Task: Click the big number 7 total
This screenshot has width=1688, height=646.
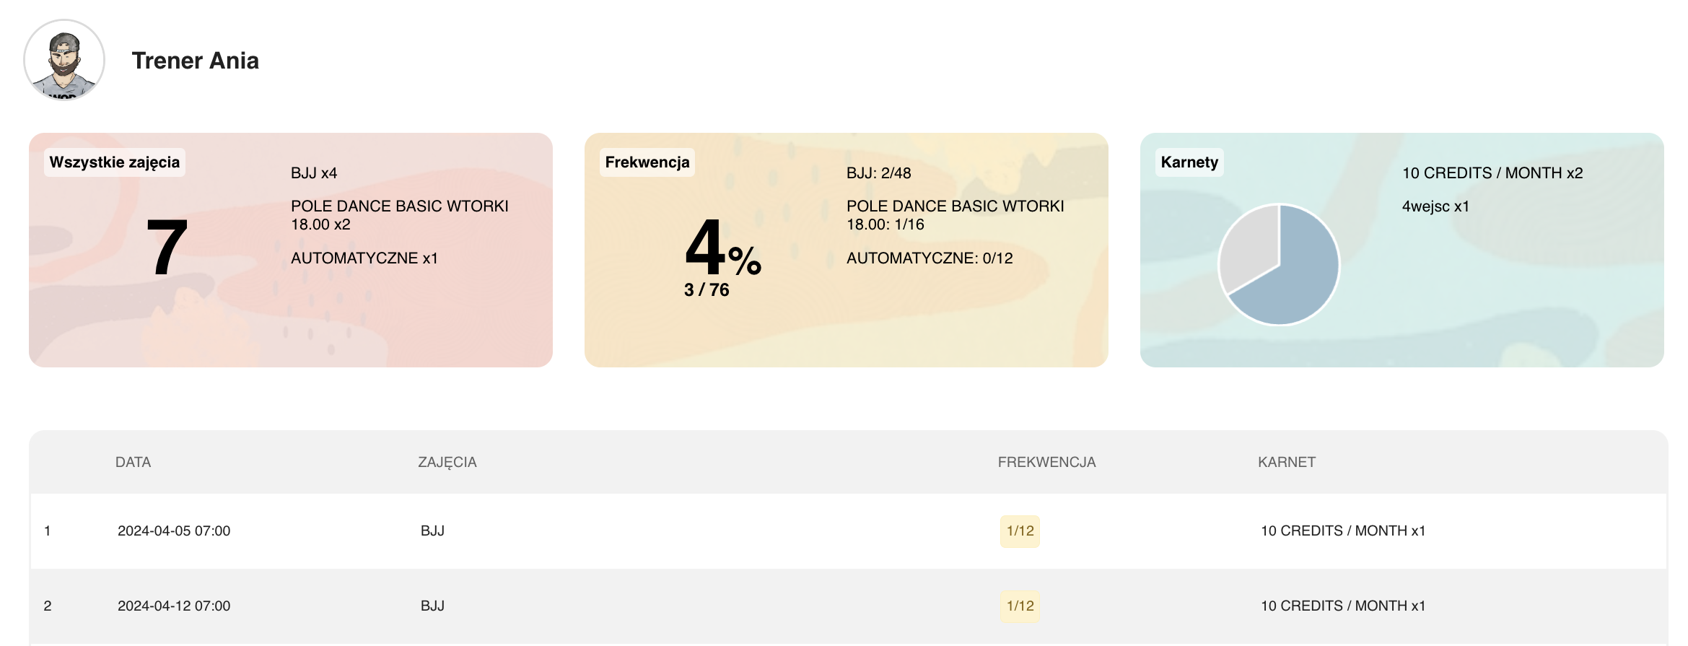Action: point(167,247)
